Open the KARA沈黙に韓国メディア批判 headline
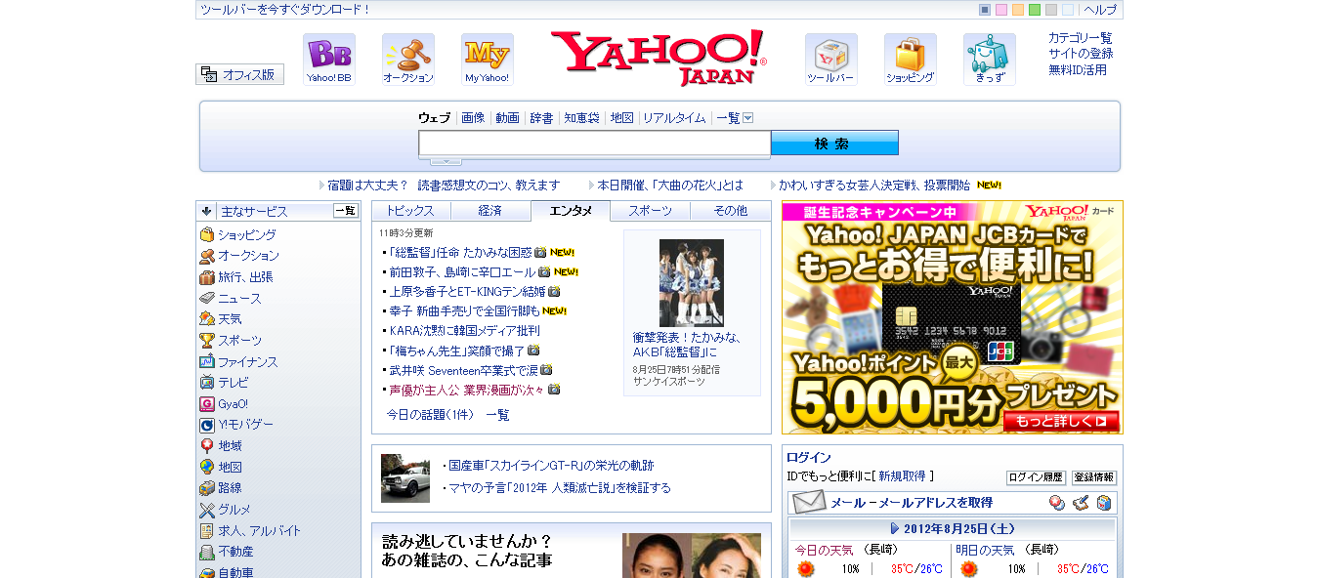The image size is (1318, 578). point(464,330)
